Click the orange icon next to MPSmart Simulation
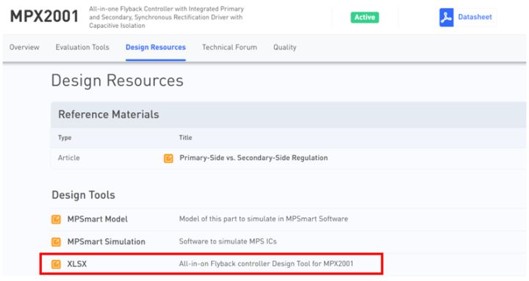The image size is (529, 281). (x=56, y=242)
